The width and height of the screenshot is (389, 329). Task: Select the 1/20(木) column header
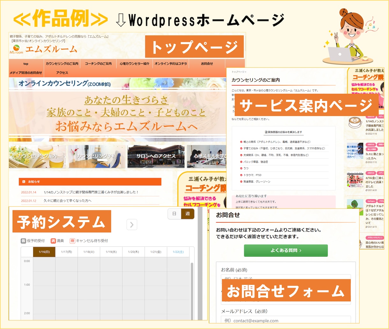point(133,252)
